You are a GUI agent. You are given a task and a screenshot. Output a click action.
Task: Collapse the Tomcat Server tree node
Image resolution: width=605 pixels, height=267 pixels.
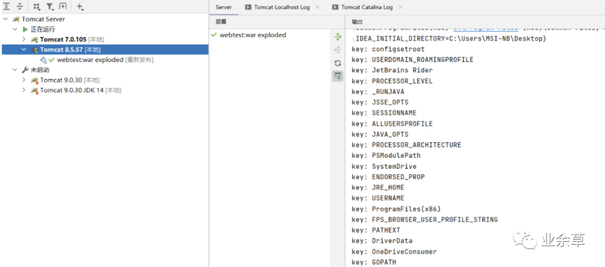point(6,19)
